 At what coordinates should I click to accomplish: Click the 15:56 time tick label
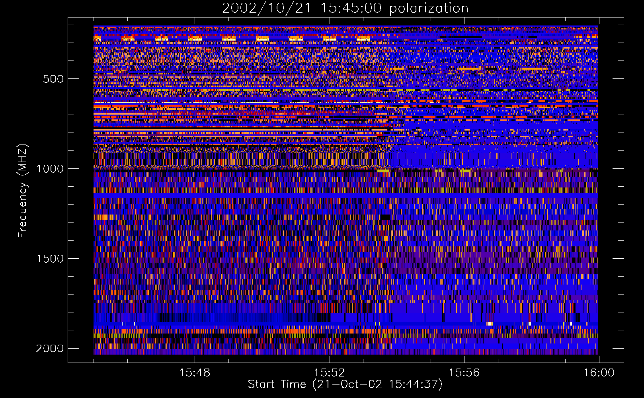click(x=464, y=373)
